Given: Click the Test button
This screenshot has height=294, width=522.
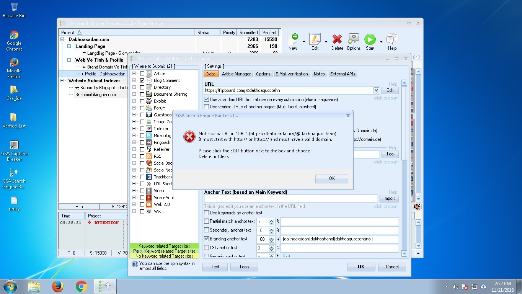Looking at the screenshot, I should (215, 267).
